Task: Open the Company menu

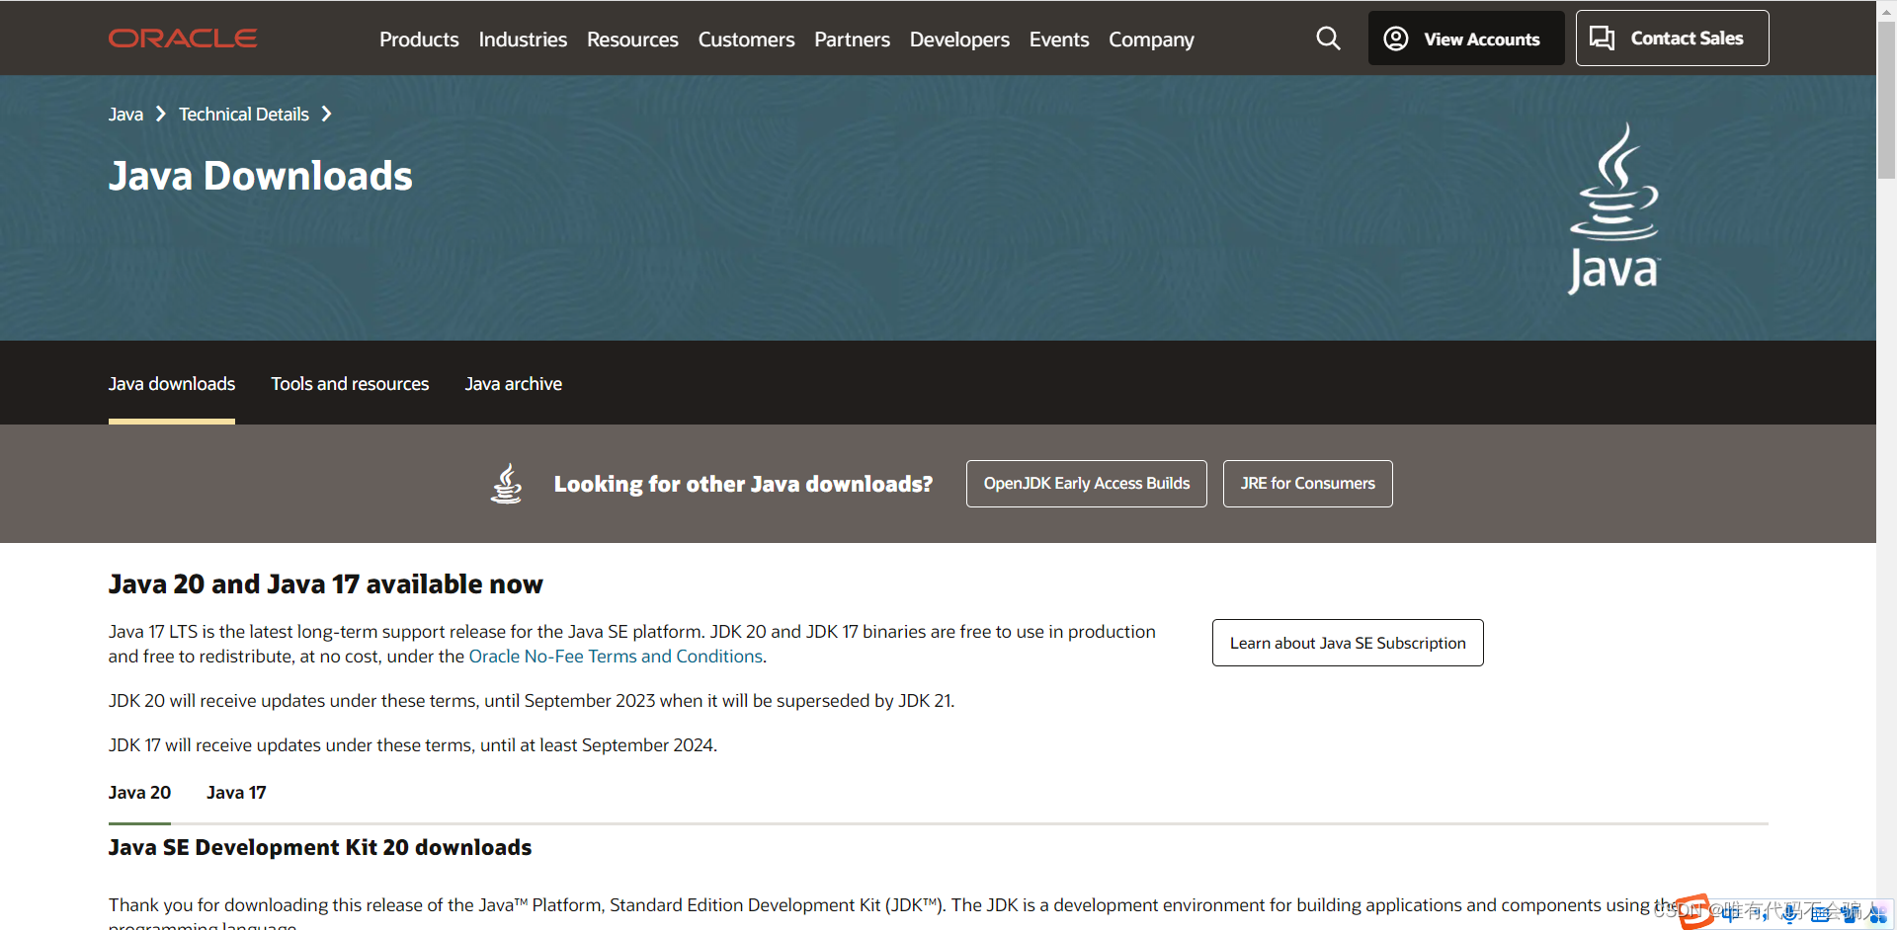Action: click(1151, 39)
